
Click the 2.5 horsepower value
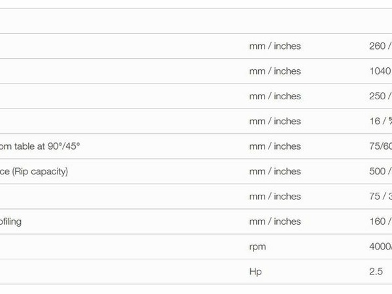[x=376, y=271]
